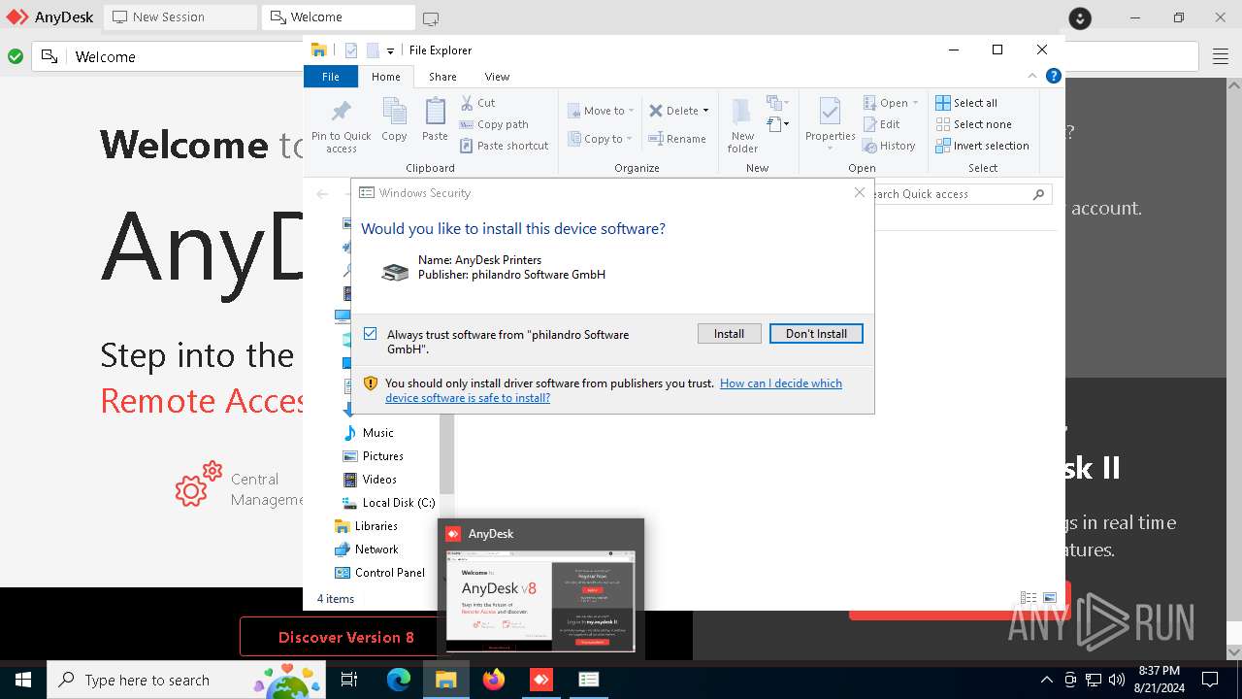Switch to large icons view layout
The height and width of the screenshot is (699, 1242).
click(x=1049, y=598)
